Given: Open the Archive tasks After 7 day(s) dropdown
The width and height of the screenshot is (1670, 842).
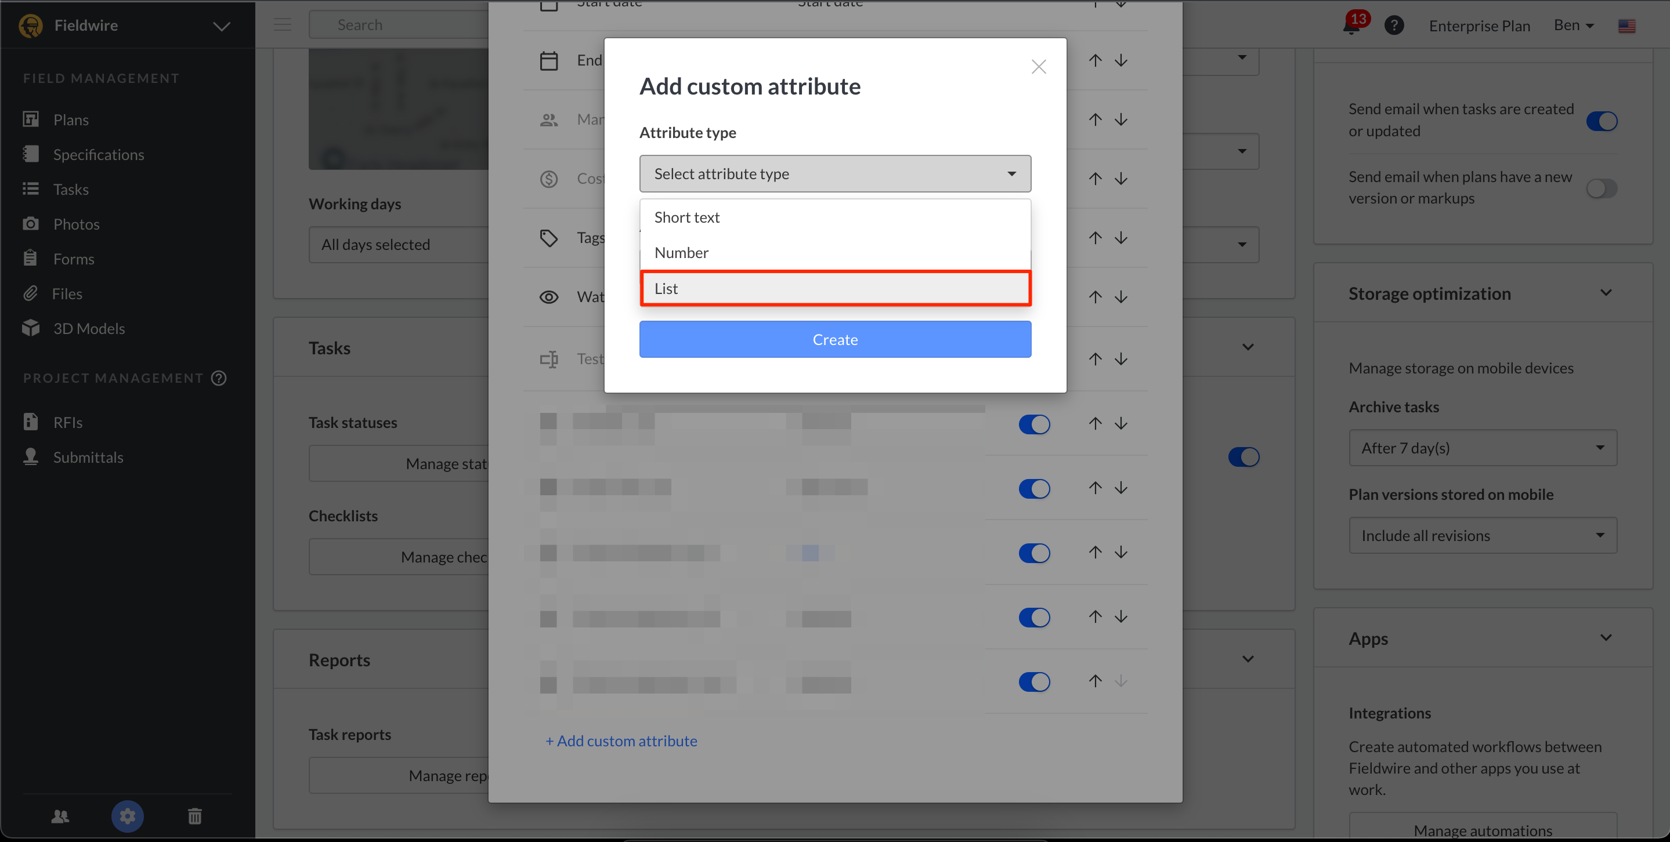Looking at the screenshot, I should tap(1482, 448).
